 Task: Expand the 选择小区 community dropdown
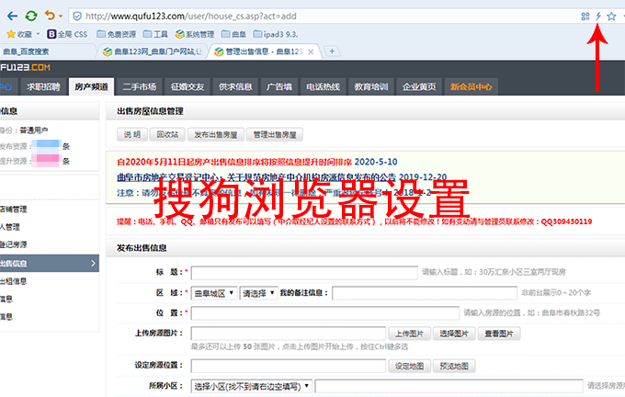pyautogui.click(x=249, y=386)
